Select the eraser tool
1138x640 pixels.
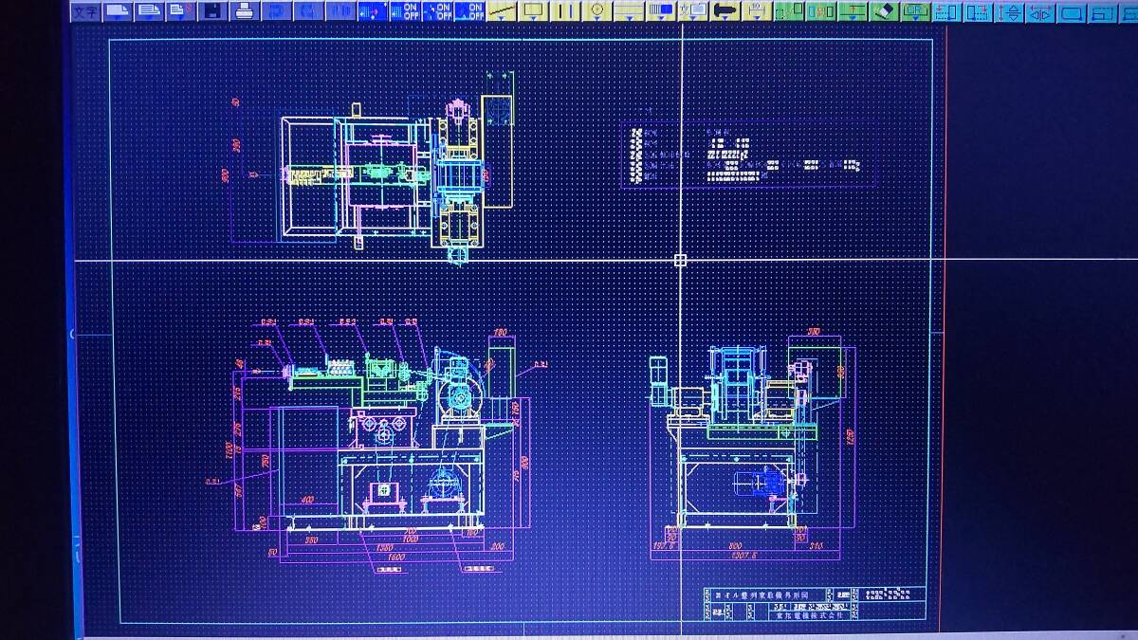(883, 11)
